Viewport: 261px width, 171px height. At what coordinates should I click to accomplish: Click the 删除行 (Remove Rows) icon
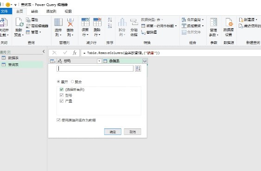(x=97, y=22)
